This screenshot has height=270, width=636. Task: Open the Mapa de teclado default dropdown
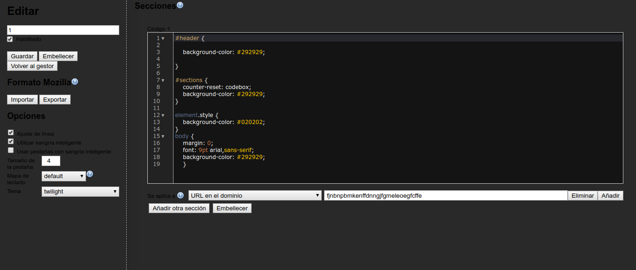[63, 176]
